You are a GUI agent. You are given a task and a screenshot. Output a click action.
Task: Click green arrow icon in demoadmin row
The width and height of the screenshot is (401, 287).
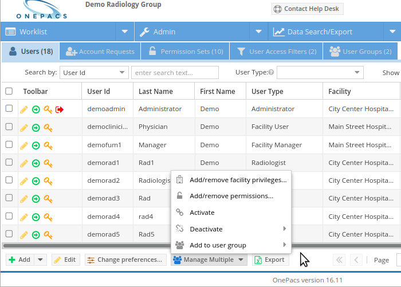coord(36,110)
